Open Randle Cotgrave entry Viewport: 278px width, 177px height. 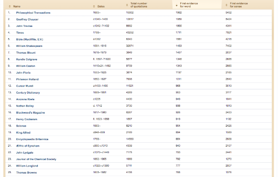(26, 59)
